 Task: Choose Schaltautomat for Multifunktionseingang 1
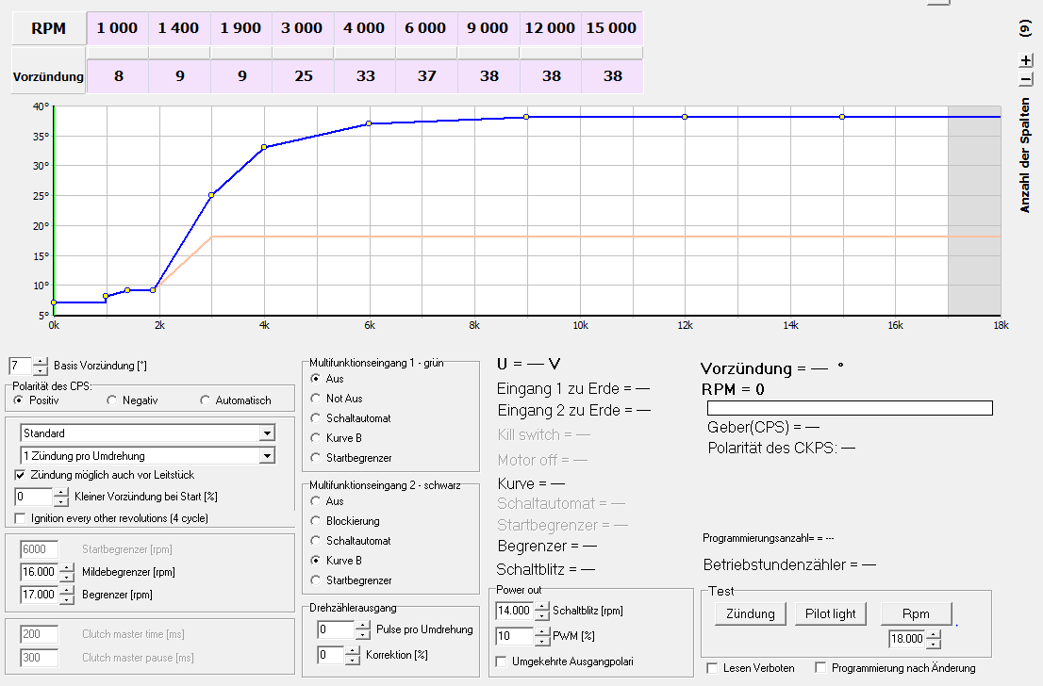point(315,417)
